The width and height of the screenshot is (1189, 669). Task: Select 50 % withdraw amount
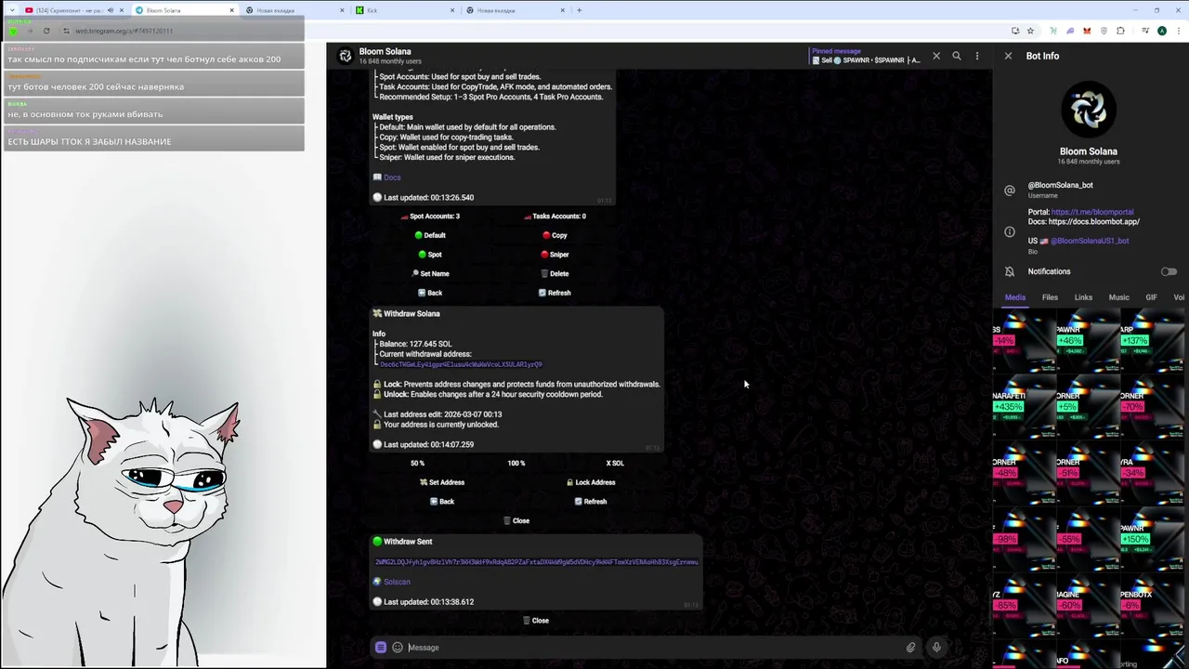pos(417,463)
